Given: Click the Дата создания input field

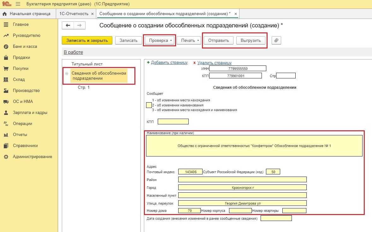Looking at the screenshot, I should tap(276, 218).
